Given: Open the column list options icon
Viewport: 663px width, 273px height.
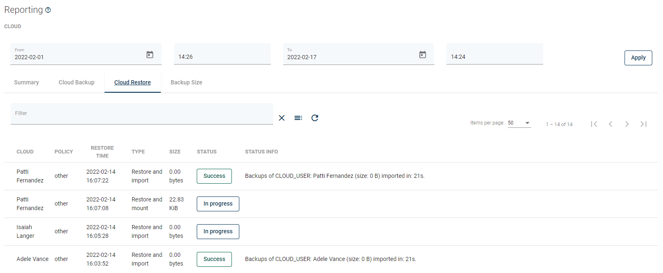Looking at the screenshot, I should pos(298,118).
